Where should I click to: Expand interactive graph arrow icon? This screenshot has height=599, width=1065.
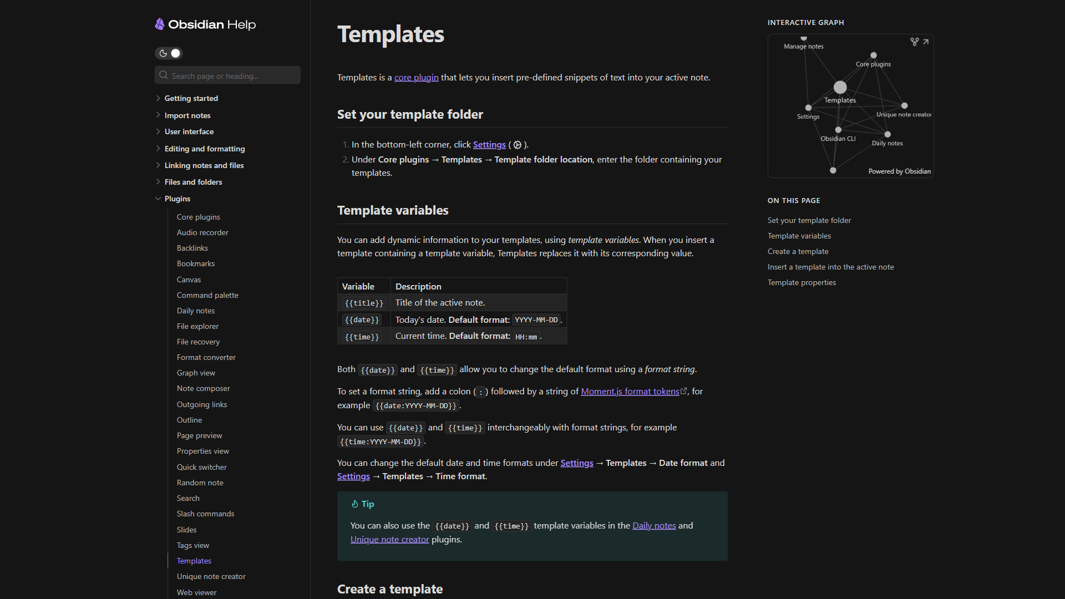click(x=926, y=42)
